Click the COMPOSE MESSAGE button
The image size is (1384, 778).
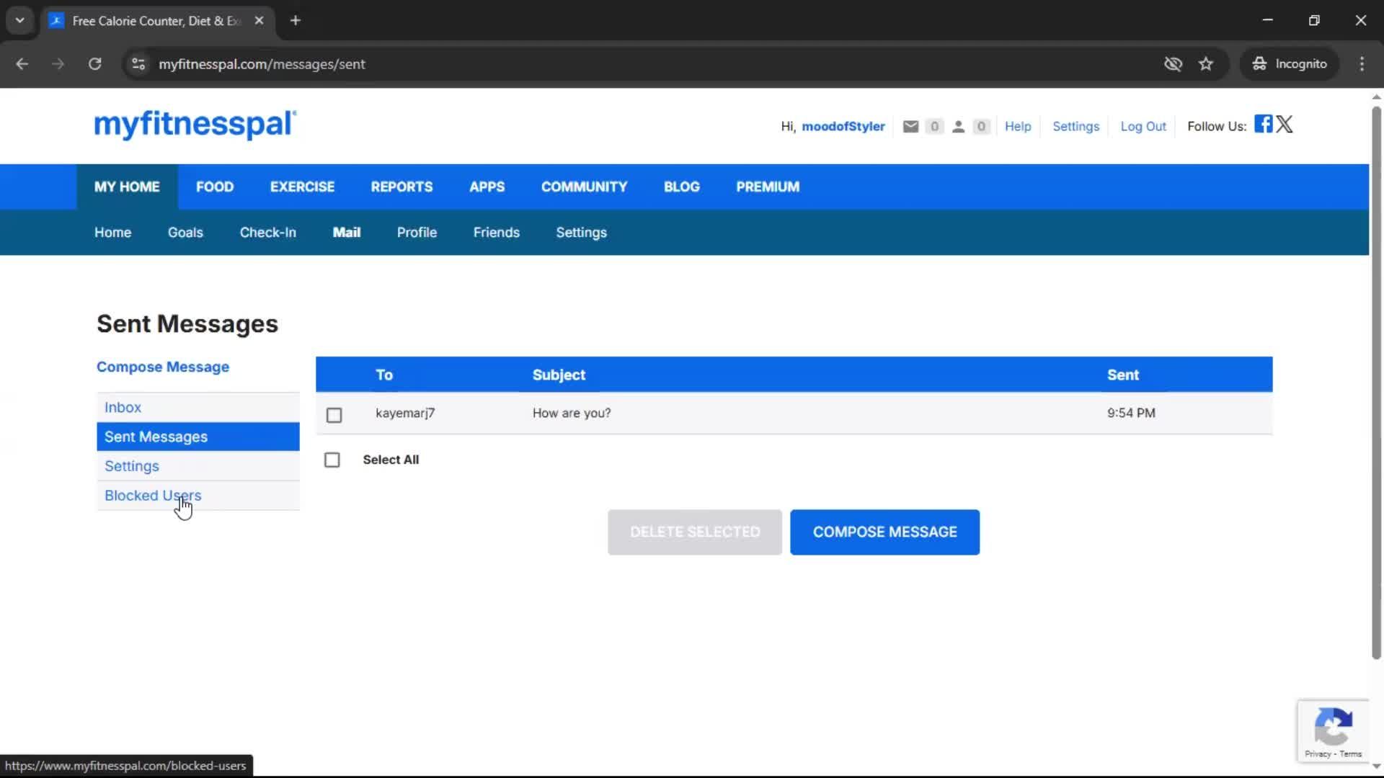coord(884,532)
